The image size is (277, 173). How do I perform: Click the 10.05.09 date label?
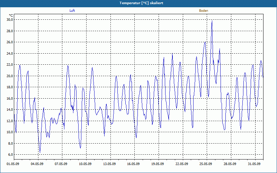click(x=85, y=164)
